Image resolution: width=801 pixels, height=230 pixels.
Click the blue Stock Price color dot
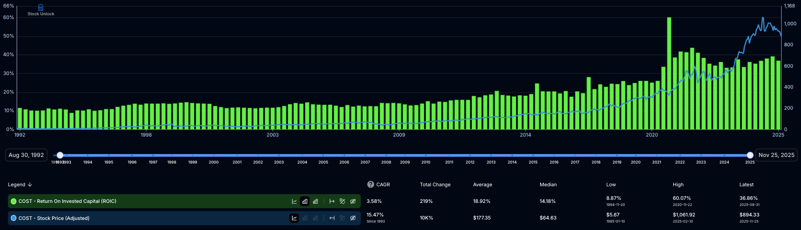pyautogui.click(x=14, y=218)
